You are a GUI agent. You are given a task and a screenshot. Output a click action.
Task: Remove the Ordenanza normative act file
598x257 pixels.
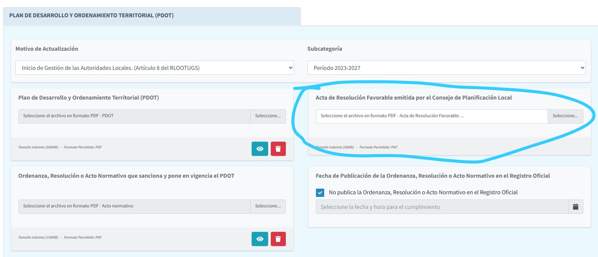coord(278,239)
